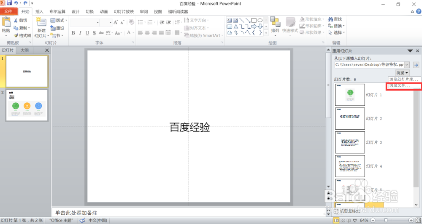Viewport: 422px width, 224px height.
Task: Select the right arrow shape in gallery
Action: 254,27
